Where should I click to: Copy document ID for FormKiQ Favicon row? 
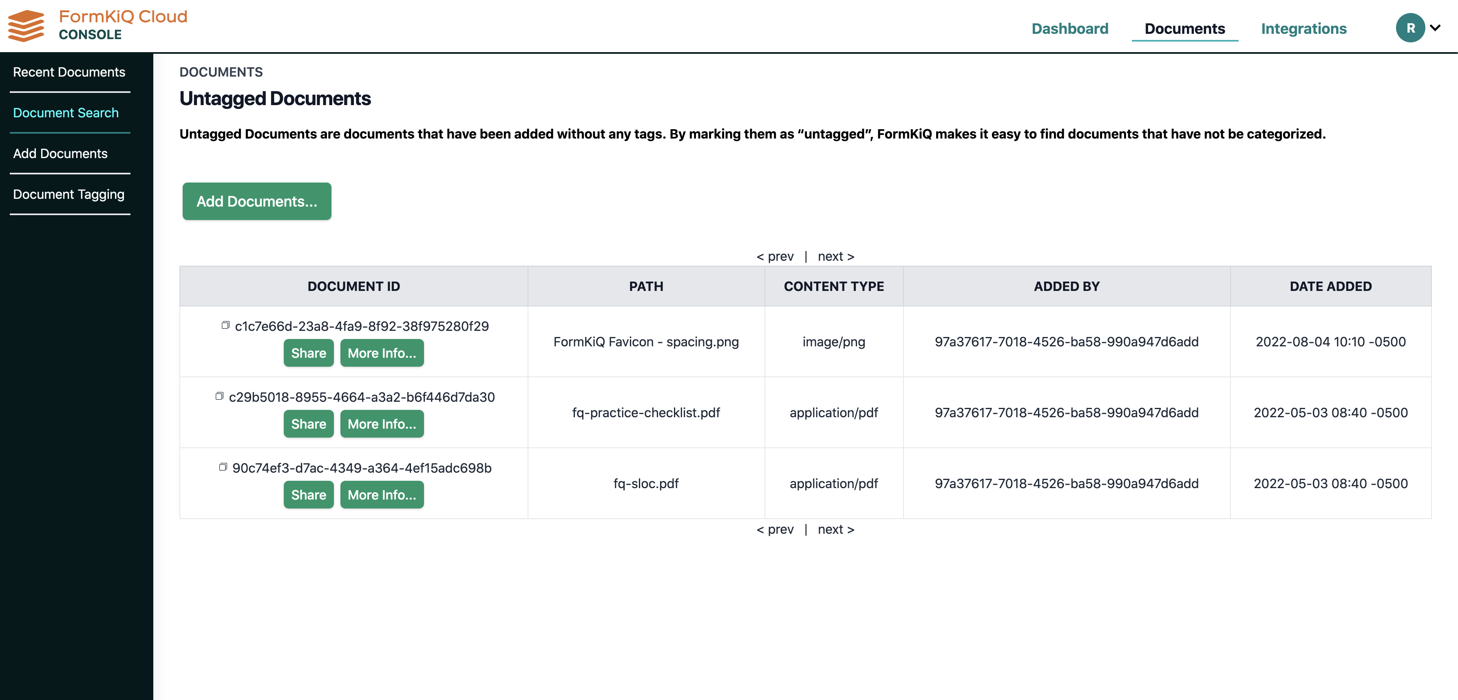pos(226,325)
